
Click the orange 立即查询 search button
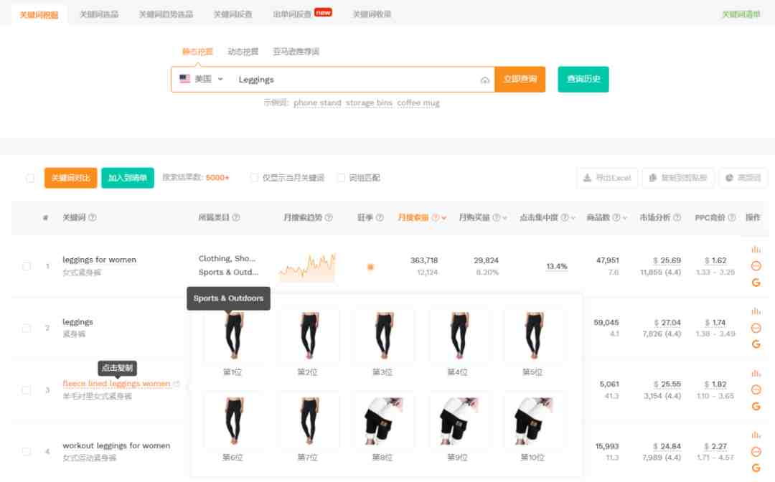click(x=520, y=79)
